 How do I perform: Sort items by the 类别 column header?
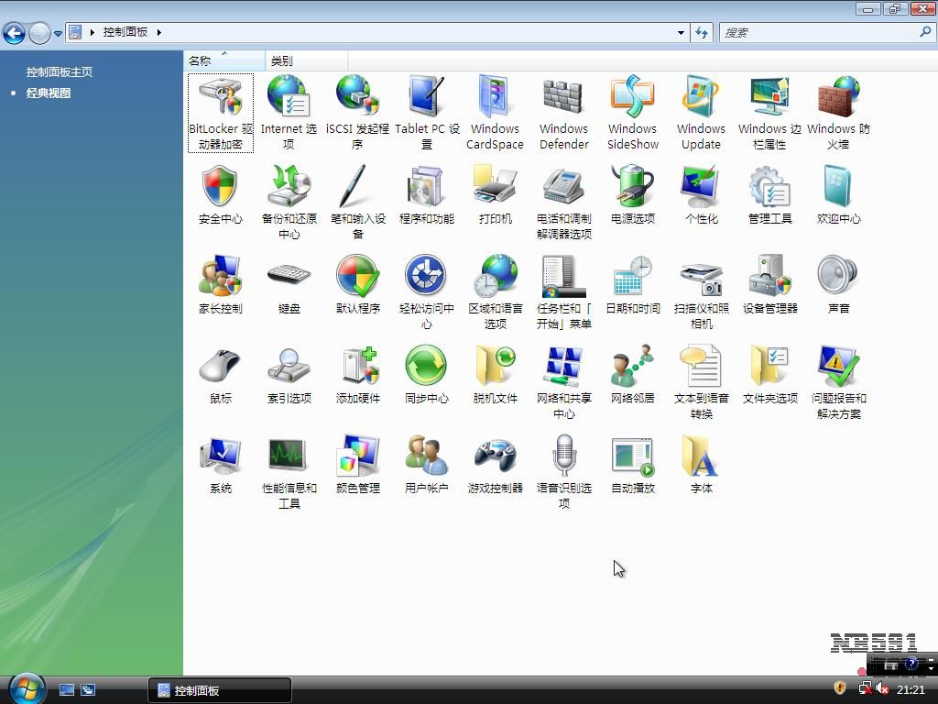[x=282, y=60]
